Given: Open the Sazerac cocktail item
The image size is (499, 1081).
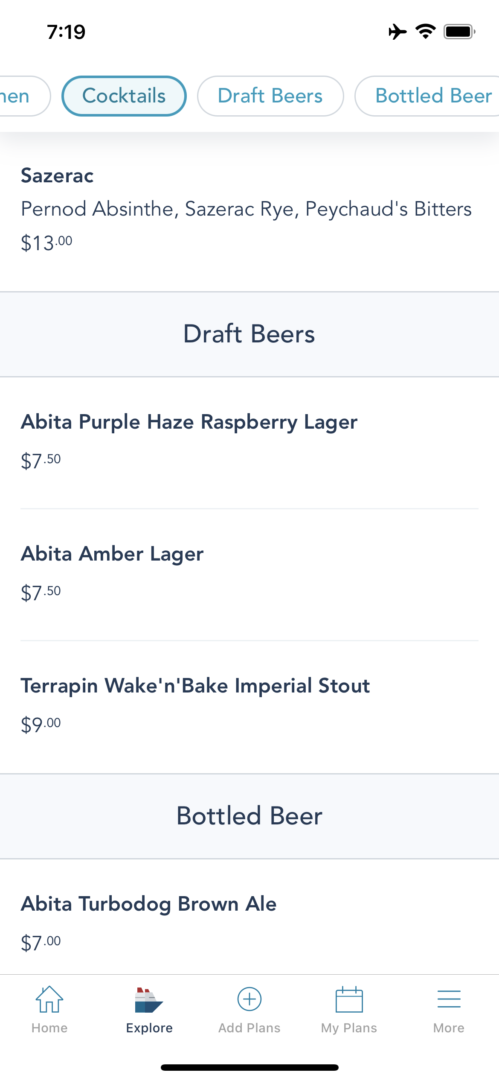Looking at the screenshot, I should tap(249, 209).
